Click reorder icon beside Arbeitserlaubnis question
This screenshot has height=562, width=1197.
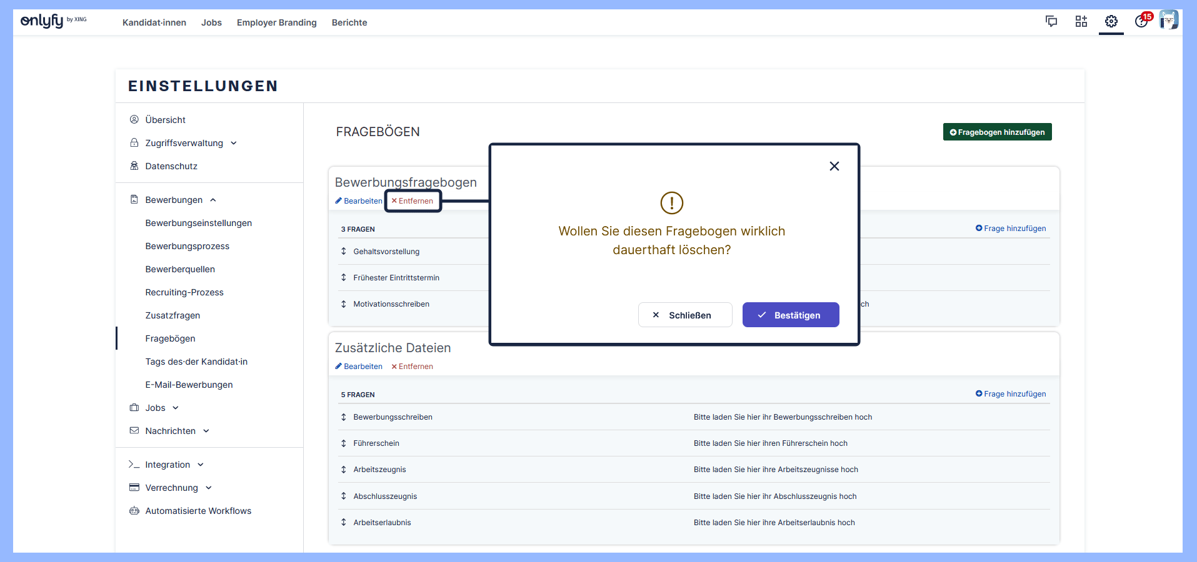click(343, 523)
